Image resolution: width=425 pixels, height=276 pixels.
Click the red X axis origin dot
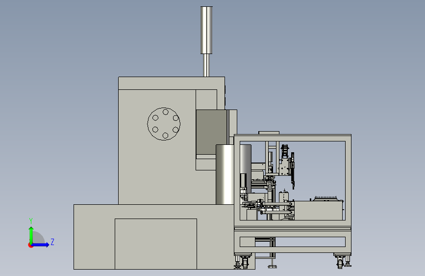click(x=30, y=246)
